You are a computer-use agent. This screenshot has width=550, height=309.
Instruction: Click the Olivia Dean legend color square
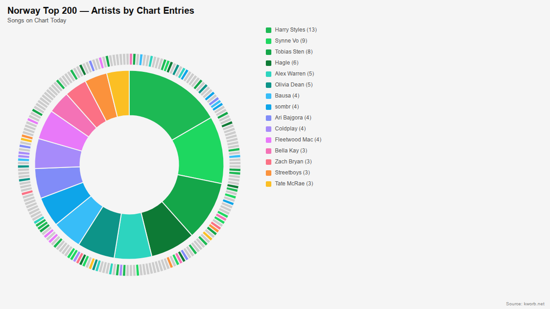click(x=269, y=85)
